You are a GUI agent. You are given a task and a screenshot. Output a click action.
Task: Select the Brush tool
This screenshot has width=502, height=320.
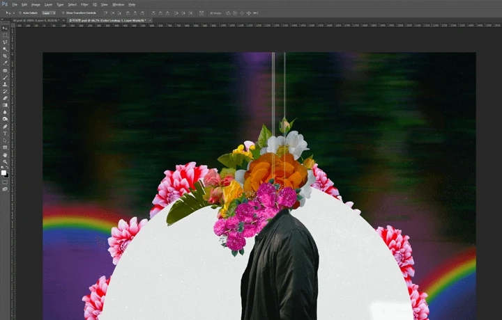tap(5, 78)
